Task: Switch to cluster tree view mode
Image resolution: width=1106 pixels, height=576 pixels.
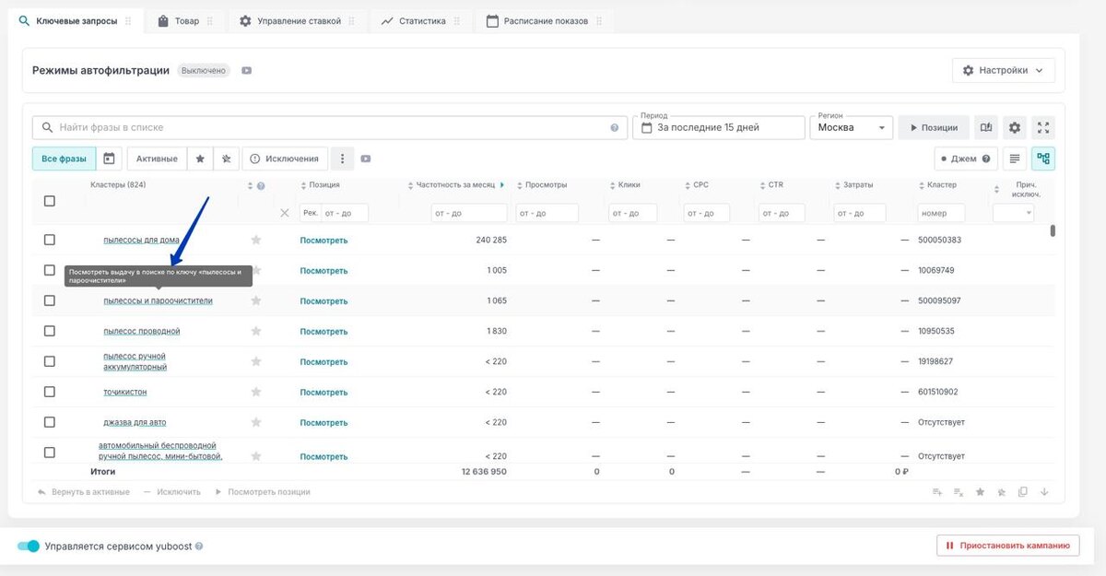Action: click(x=1043, y=159)
